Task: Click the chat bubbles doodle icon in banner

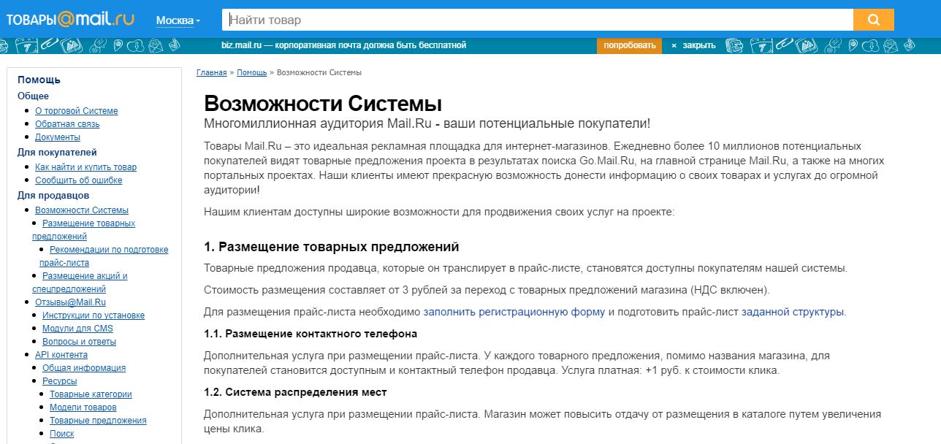Action: [x=98, y=45]
